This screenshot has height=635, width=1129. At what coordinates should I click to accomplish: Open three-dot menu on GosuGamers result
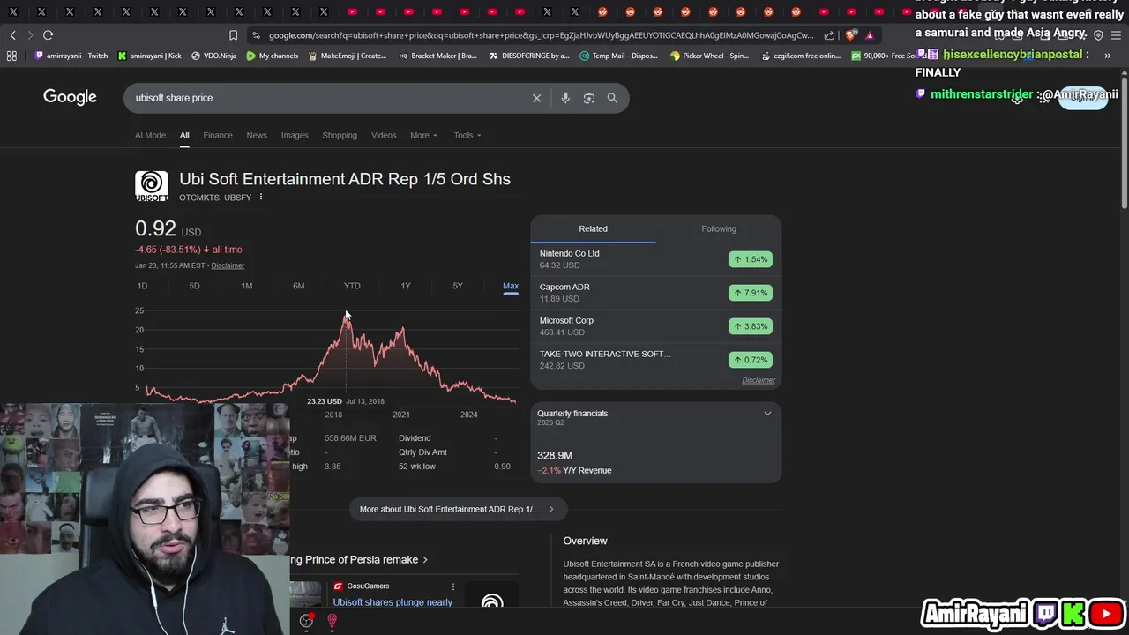click(x=453, y=586)
